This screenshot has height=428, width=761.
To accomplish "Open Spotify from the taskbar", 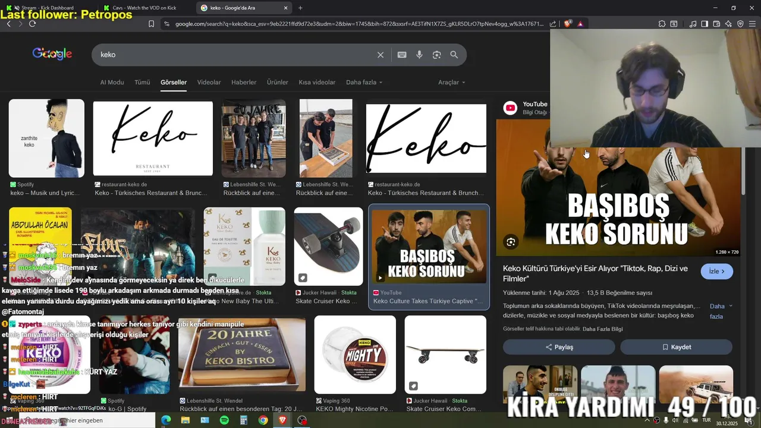I will pyautogui.click(x=224, y=420).
